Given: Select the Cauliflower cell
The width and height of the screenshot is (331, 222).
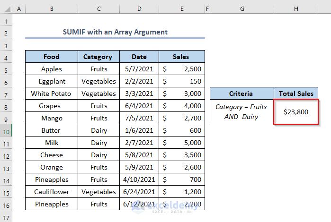Looking at the screenshot, I should point(51,192).
